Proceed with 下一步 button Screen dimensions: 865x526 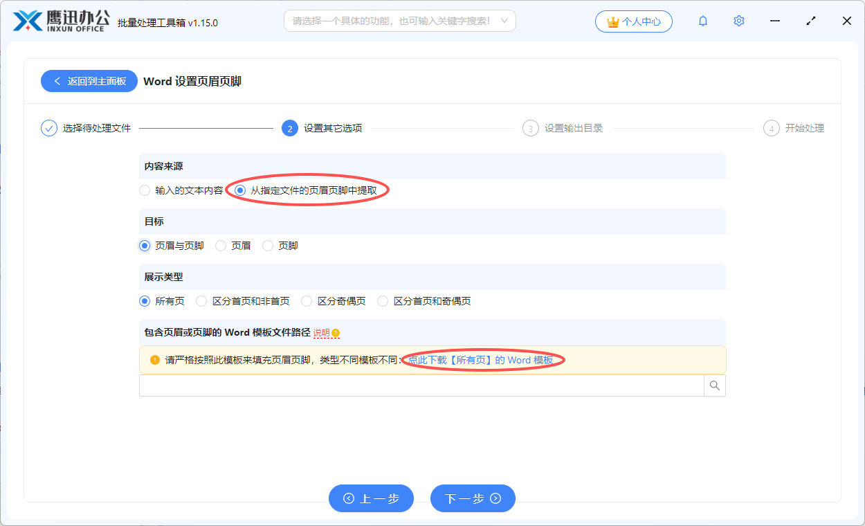tap(473, 498)
